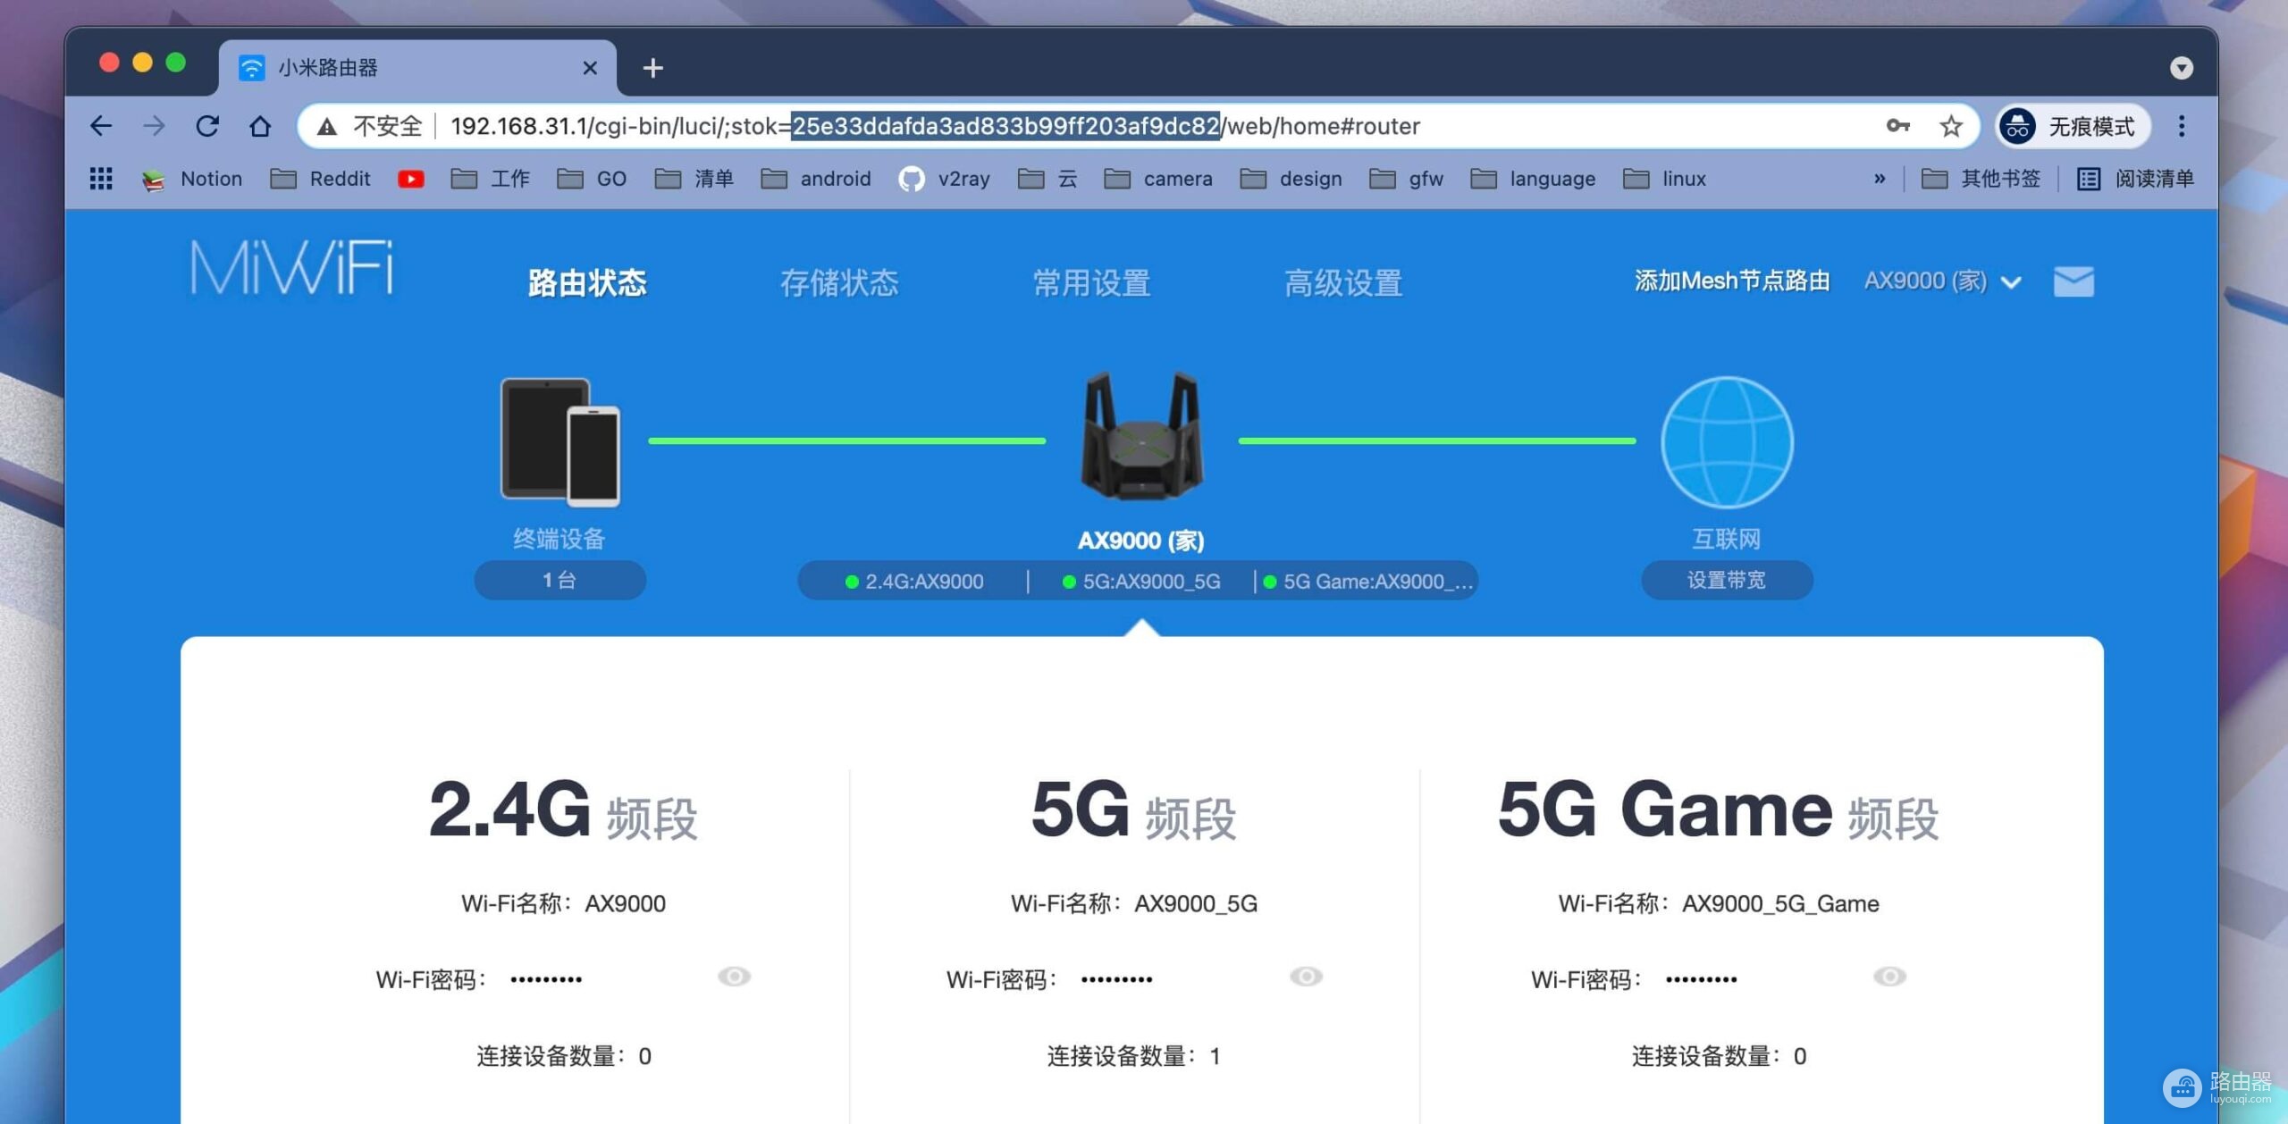
Task: Click the browser back arrow
Action: point(101,126)
